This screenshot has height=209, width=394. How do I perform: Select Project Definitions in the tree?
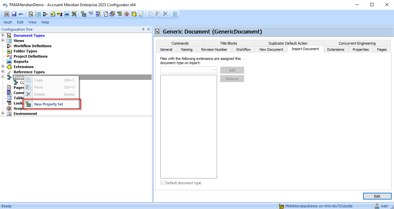(31, 56)
